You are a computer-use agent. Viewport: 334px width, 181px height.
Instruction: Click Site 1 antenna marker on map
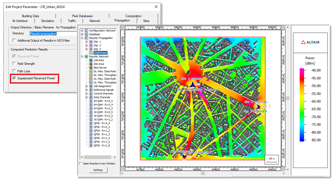coord(192,84)
